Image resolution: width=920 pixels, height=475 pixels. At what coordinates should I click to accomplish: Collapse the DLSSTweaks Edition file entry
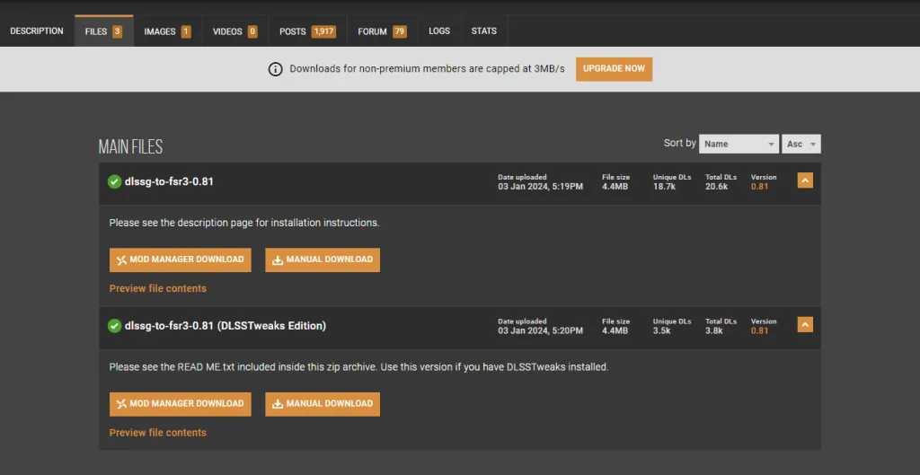pyautogui.click(x=805, y=324)
